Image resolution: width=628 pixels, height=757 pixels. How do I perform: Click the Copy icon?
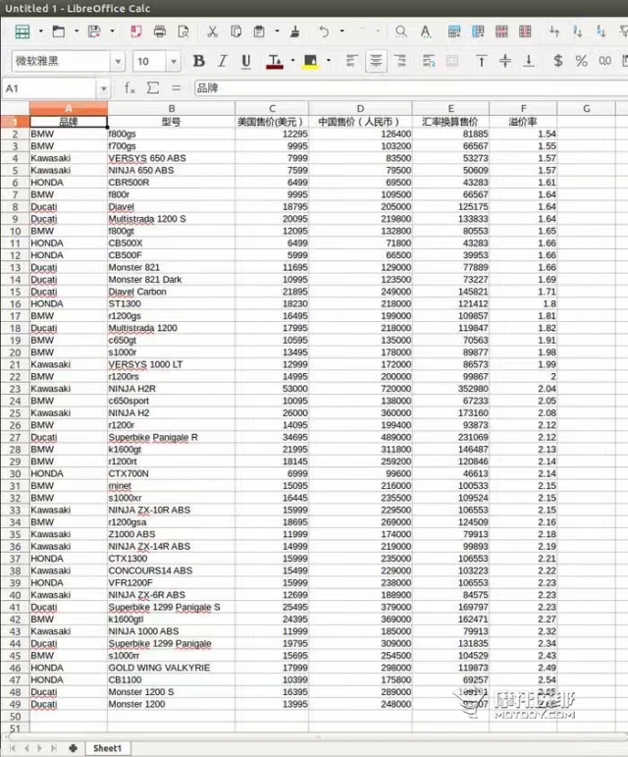(235, 31)
